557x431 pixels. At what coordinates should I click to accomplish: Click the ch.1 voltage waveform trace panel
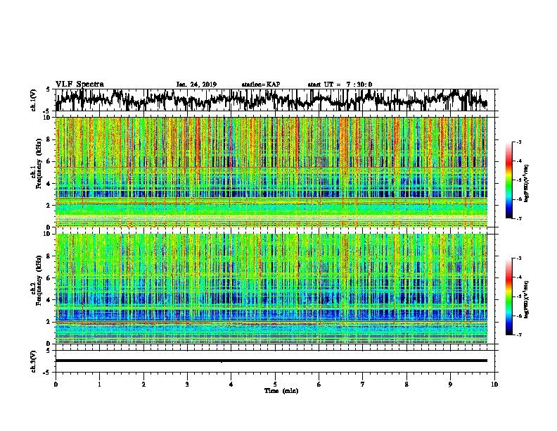[x=275, y=100]
